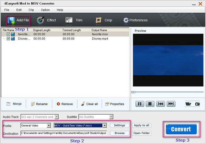Click the Add File toolbar icon
The image size is (206, 144).
click(11, 21)
